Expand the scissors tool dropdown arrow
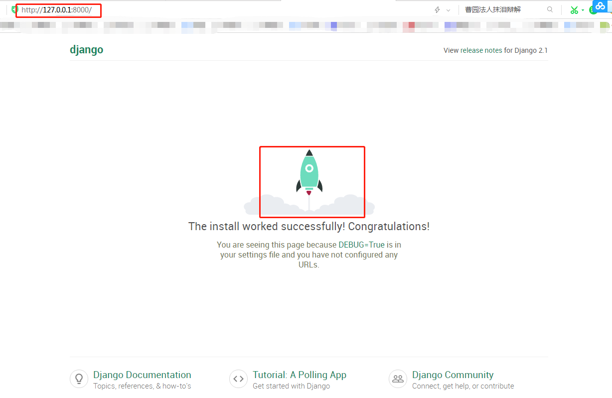The image size is (612, 398). [583, 10]
